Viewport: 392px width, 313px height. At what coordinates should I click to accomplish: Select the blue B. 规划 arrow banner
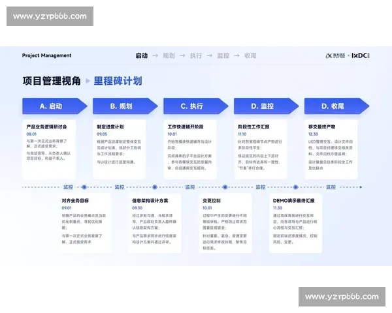pos(123,106)
